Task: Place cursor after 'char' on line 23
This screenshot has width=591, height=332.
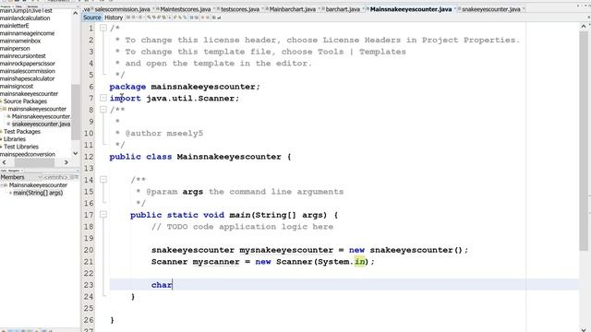Action: pos(173,285)
